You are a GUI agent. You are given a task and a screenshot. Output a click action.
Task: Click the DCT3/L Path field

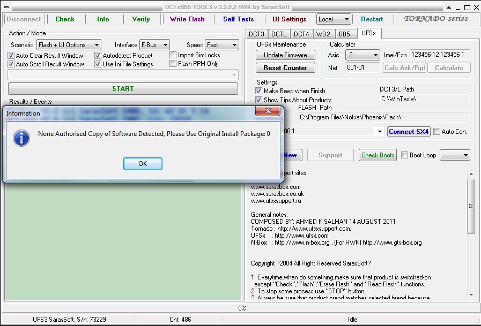(x=425, y=99)
